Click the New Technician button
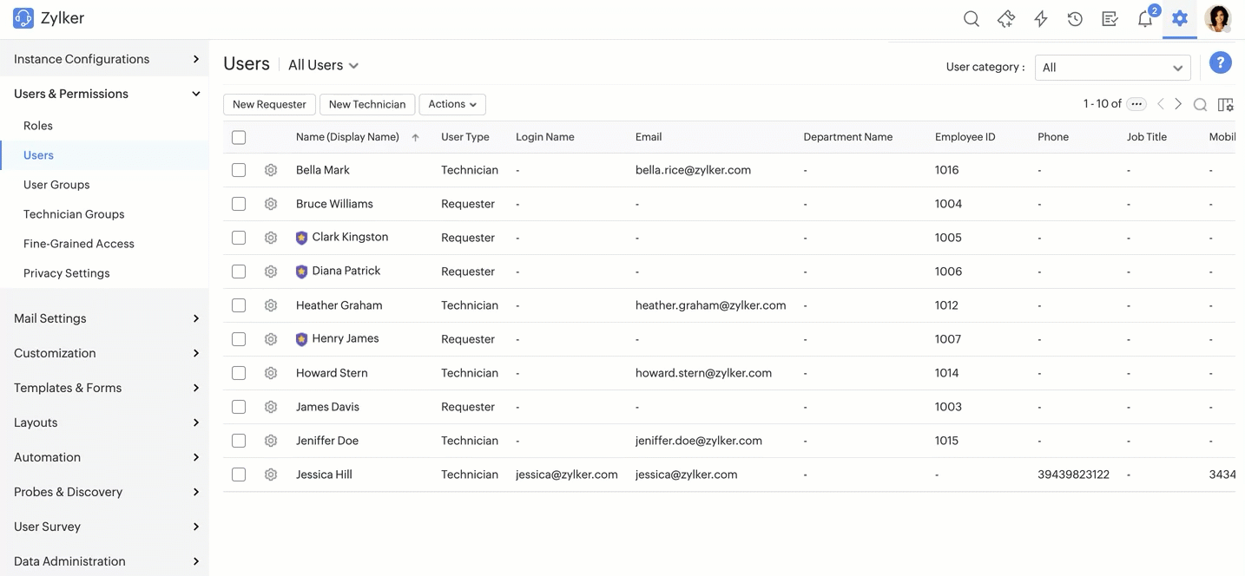This screenshot has width=1245, height=576. (x=367, y=104)
